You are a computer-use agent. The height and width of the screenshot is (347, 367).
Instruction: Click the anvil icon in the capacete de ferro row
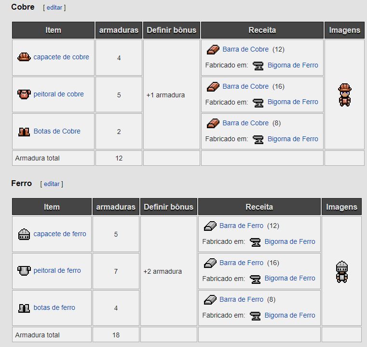256,242
